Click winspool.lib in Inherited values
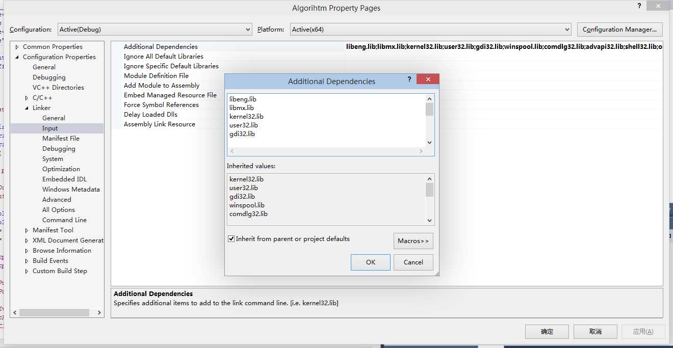This screenshot has height=348, width=673. click(247, 205)
